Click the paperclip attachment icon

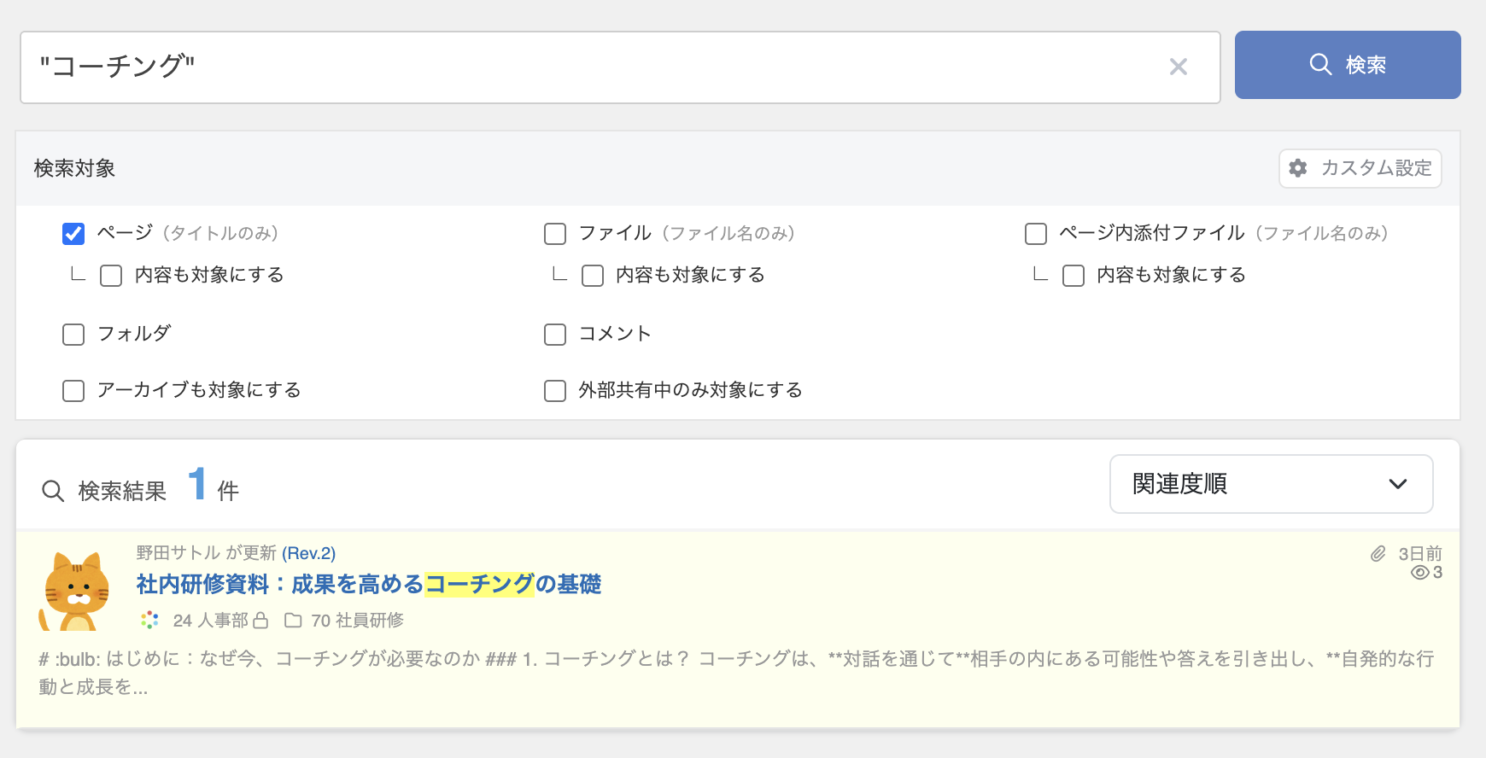[x=1378, y=554]
